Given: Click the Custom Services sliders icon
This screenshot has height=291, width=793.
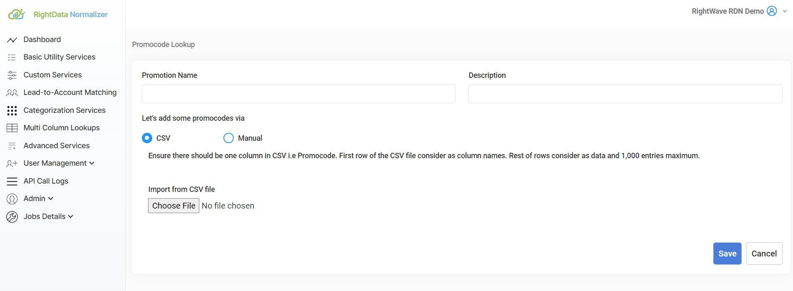Looking at the screenshot, I should [x=12, y=75].
